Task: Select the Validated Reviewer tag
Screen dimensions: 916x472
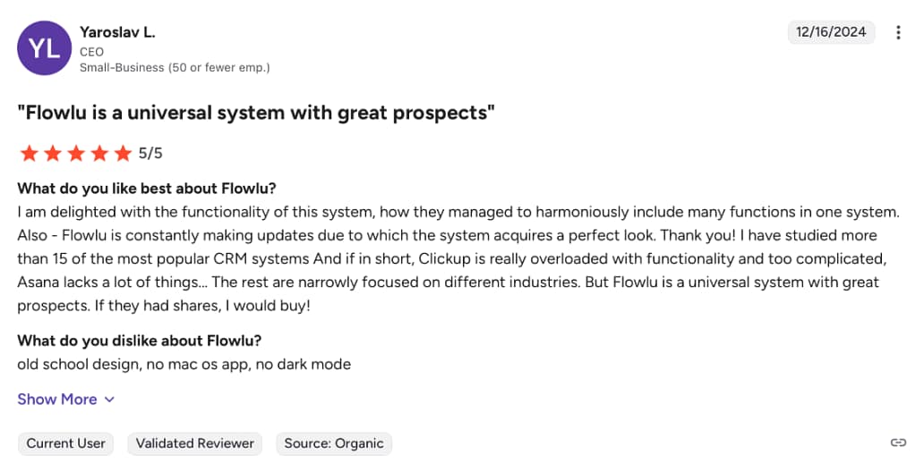Action: coord(195,443)
